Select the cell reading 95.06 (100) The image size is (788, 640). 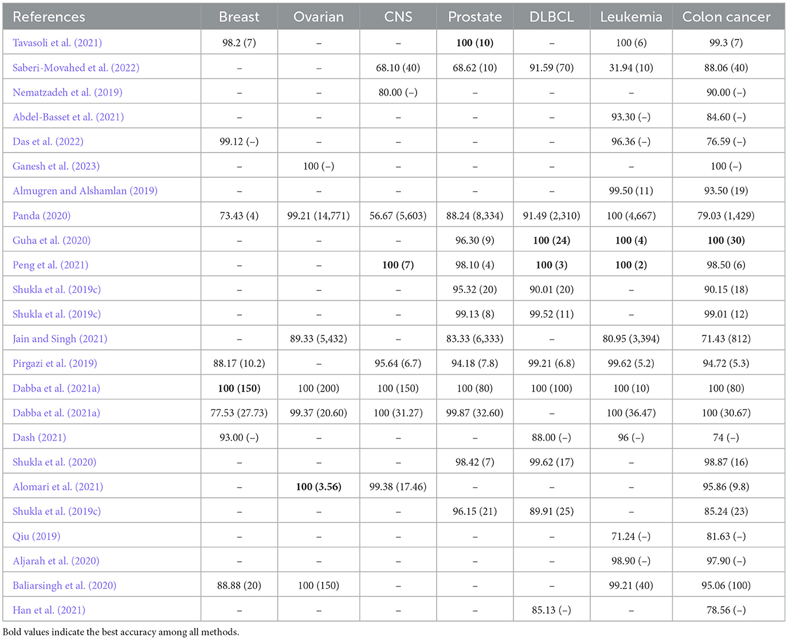[727, 586]
